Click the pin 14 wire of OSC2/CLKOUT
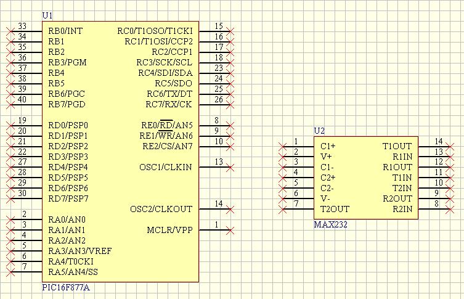 [214, 210]
